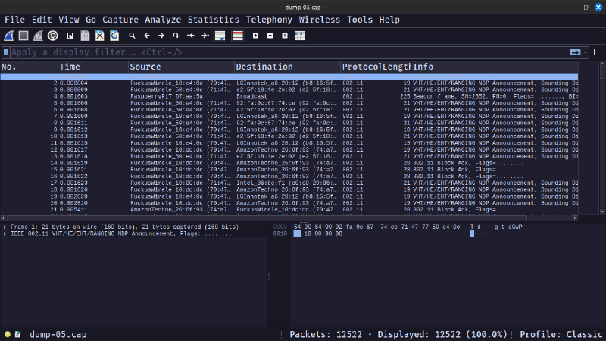Toggle auto-scroll during live capture

coord(220,36)
